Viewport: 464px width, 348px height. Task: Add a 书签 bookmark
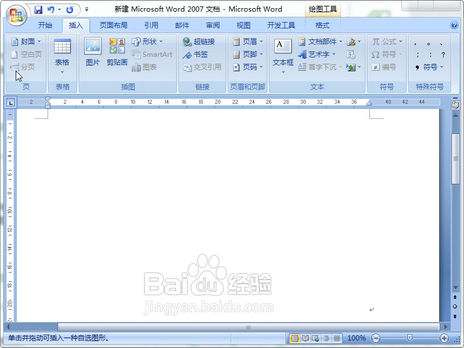pyautogui.click(x=195, y=55)
